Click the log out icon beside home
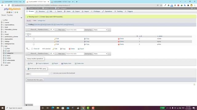This screenshot has height=110, width=197. (x=9, y=12)
